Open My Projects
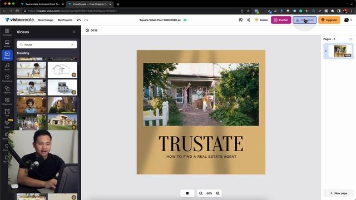 pyautogui.click(x=65, y=20)
